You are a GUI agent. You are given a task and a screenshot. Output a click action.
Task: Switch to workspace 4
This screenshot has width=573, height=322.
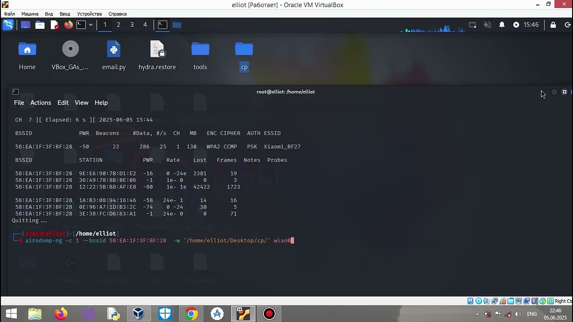[145, 25]
